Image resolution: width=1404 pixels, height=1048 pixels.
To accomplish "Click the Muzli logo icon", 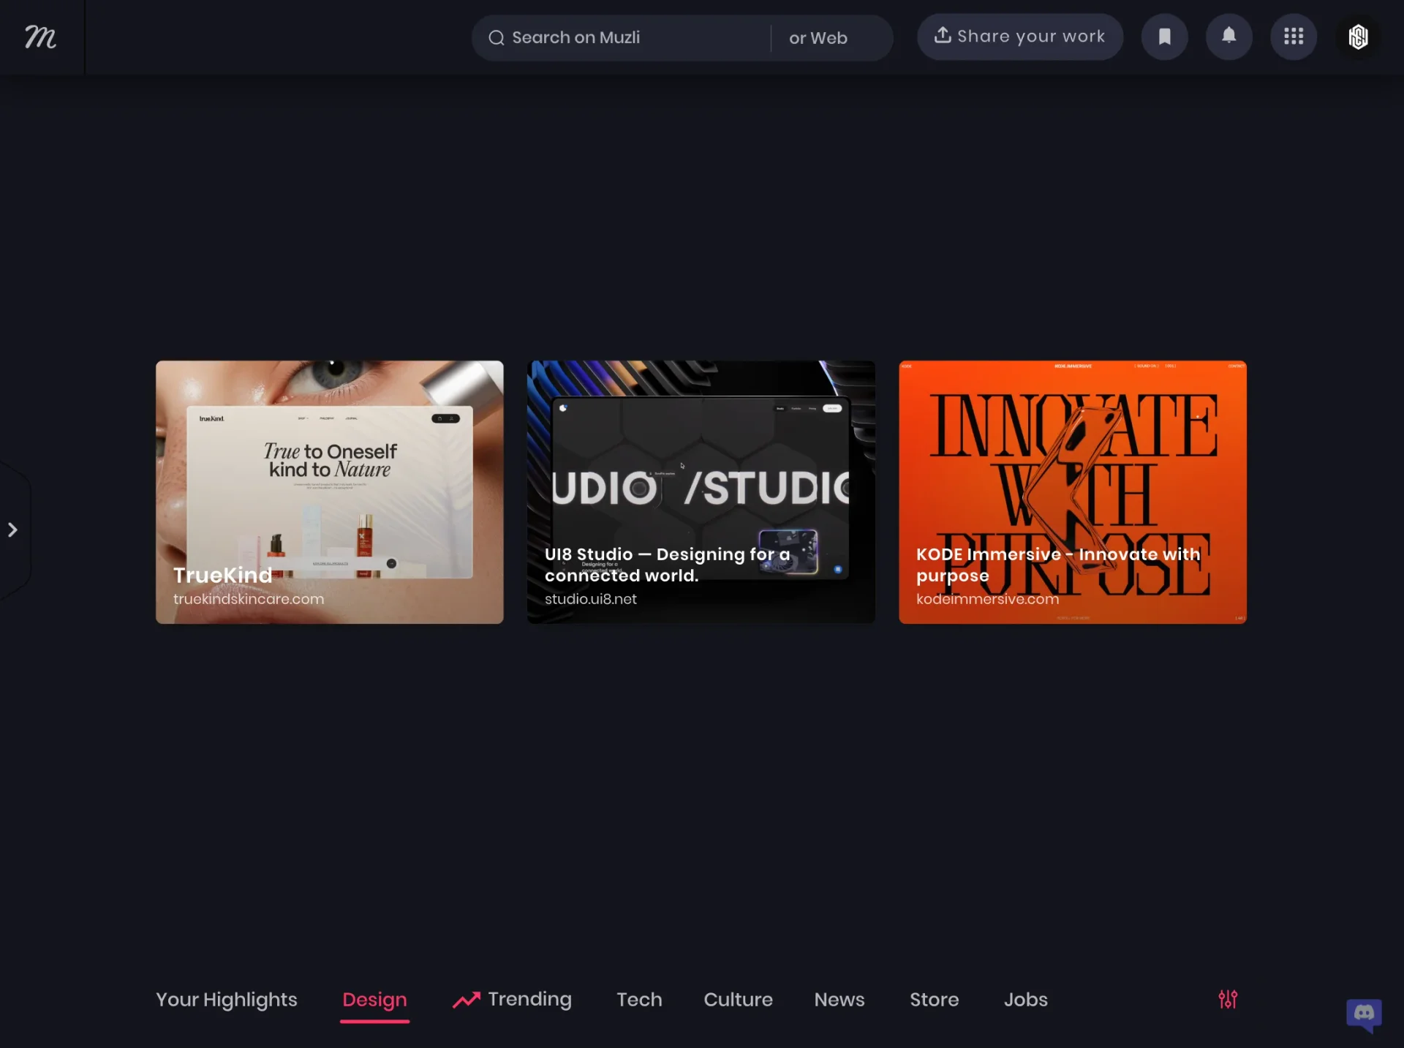I will pos(40,37).
